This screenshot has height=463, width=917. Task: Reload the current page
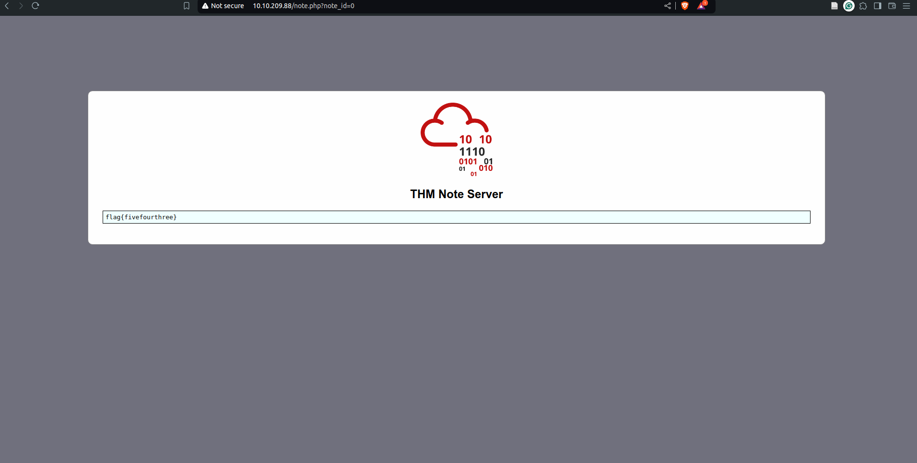(x=35, y=6)
